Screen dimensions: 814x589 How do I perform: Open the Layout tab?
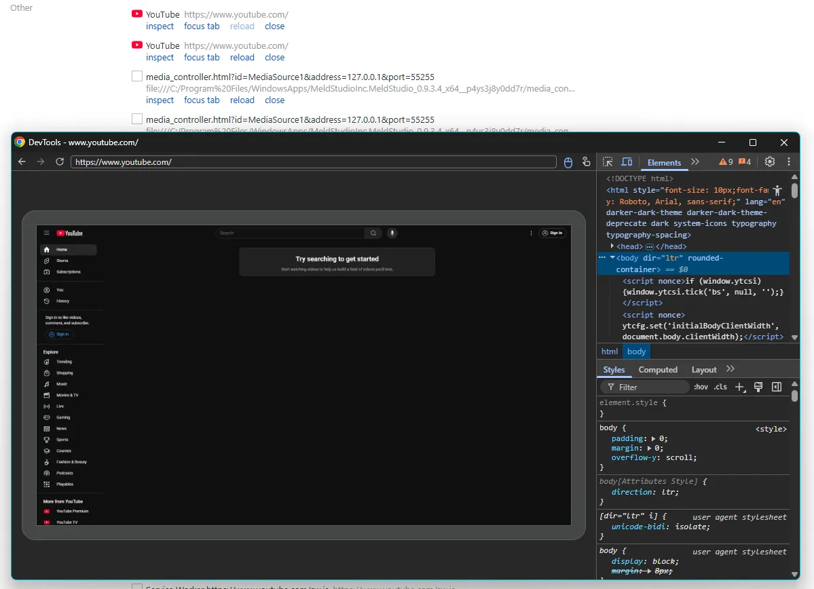pyautogui.click(x=703, y=370)
